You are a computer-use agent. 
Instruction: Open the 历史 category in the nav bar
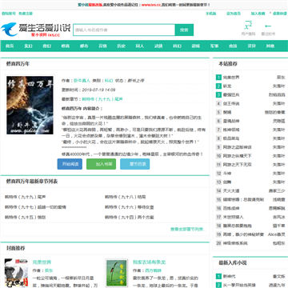pyautogui.click(x=122, y=46)
